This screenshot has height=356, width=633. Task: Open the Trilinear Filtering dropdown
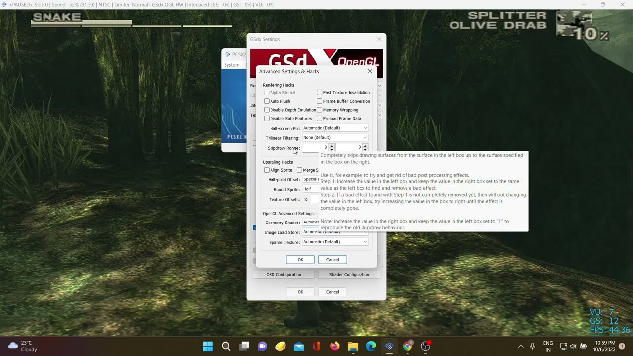point(335,137)
